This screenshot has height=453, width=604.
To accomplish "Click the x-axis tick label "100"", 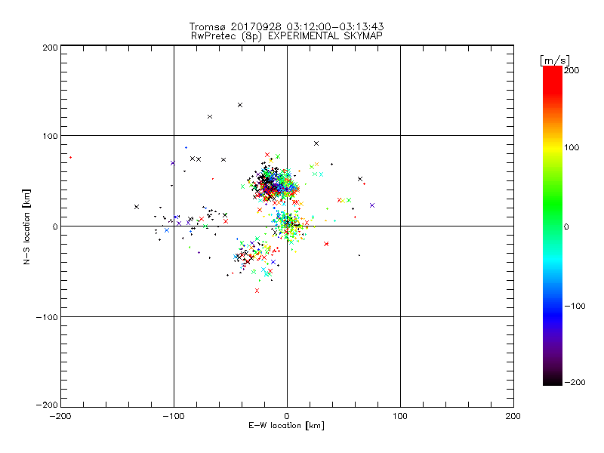I will pyautogui.click(x=400, y=416).
